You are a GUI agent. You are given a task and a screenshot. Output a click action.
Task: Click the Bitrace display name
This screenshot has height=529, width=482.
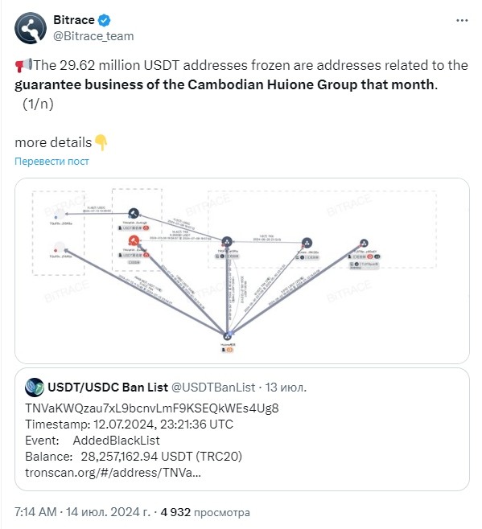point(74,20)
